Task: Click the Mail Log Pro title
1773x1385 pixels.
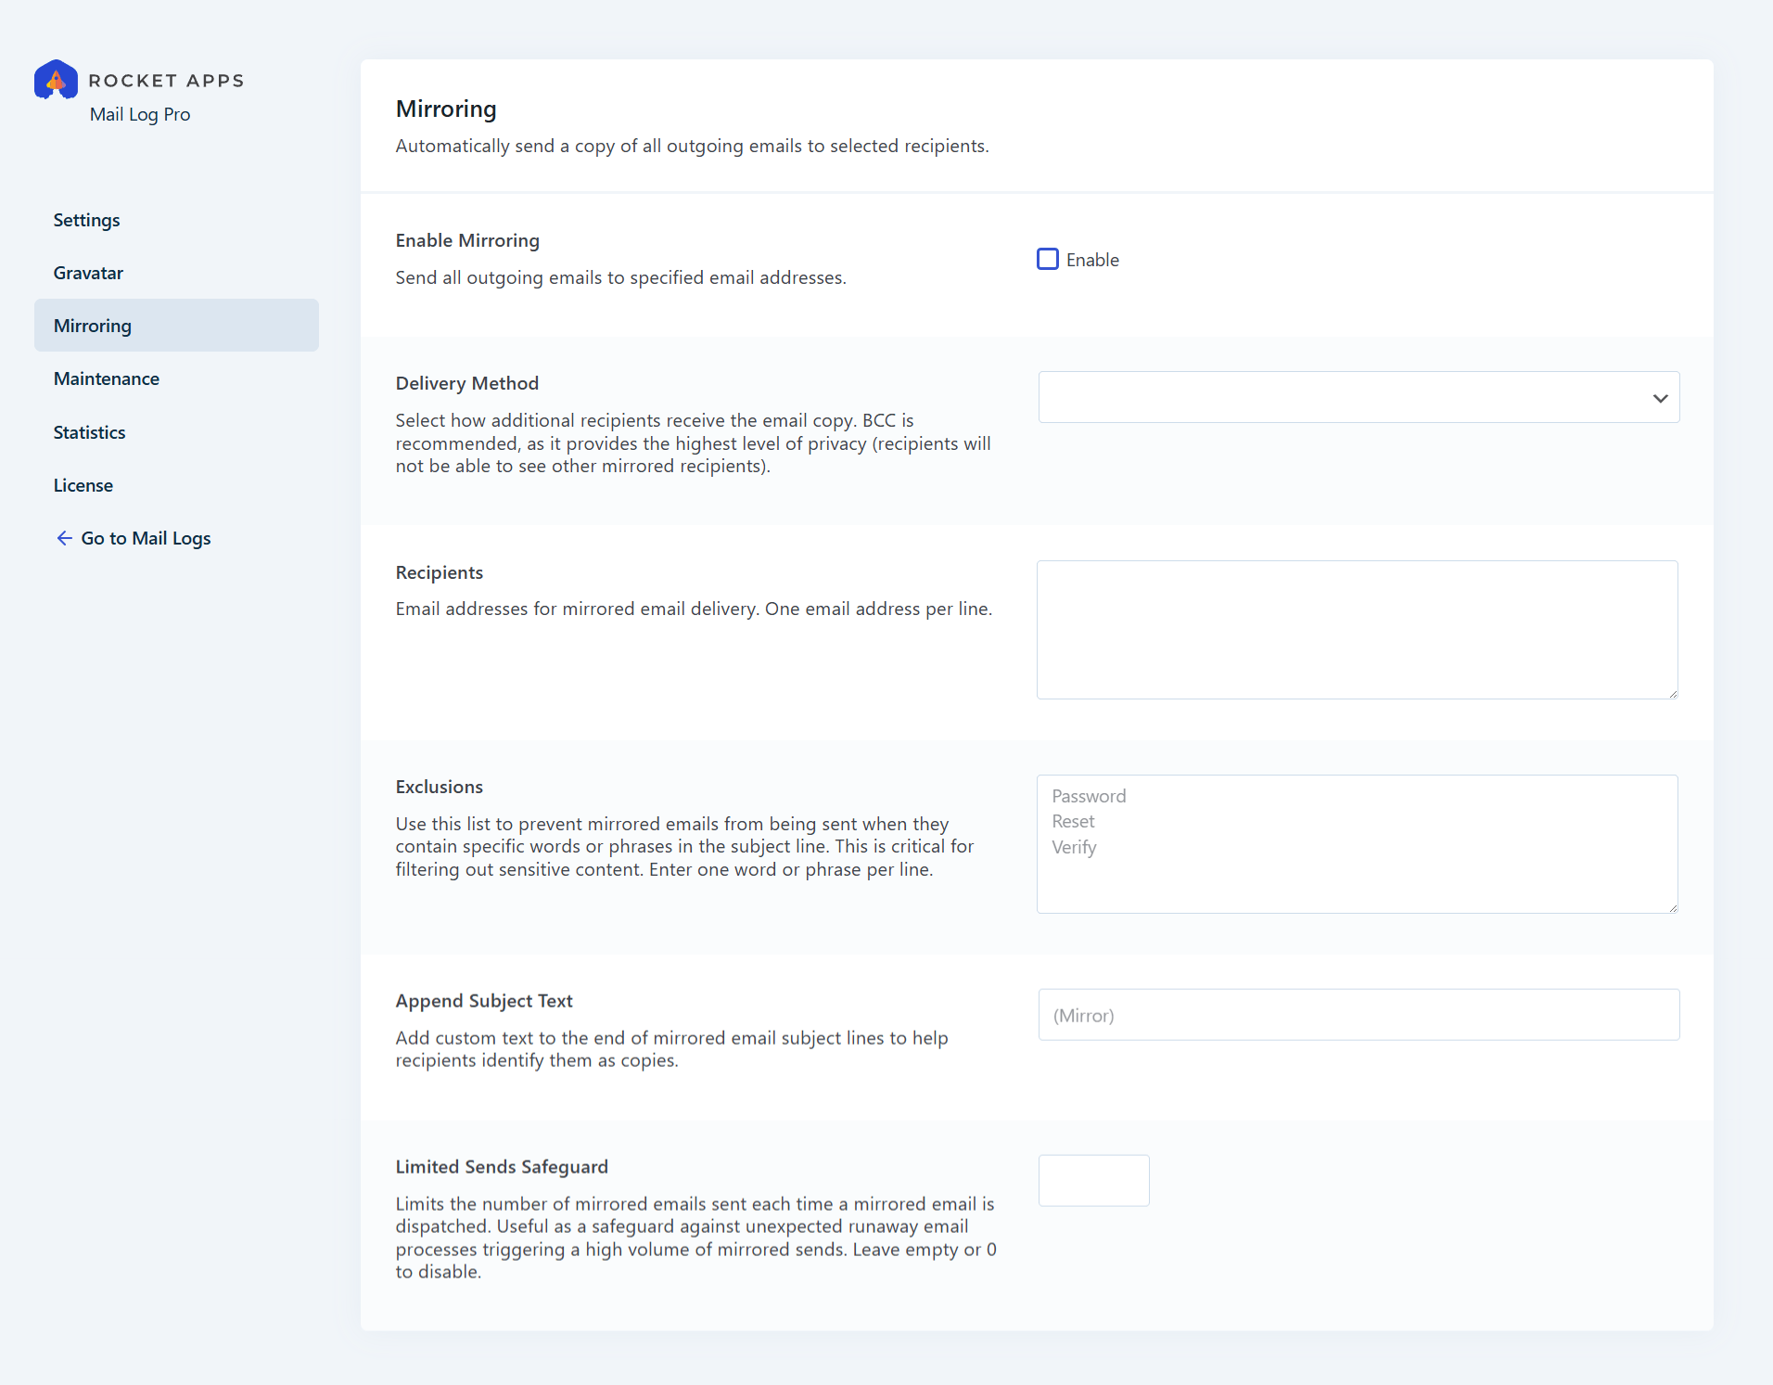Action: [x=140, y=114]
